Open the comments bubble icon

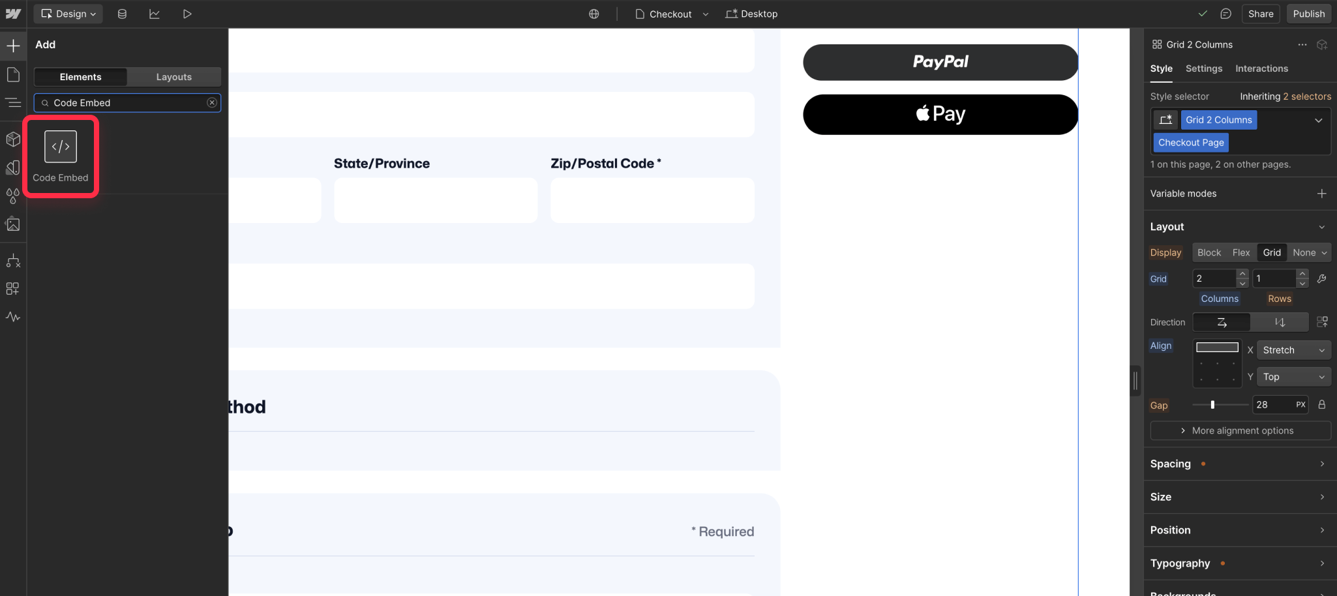1226,14
